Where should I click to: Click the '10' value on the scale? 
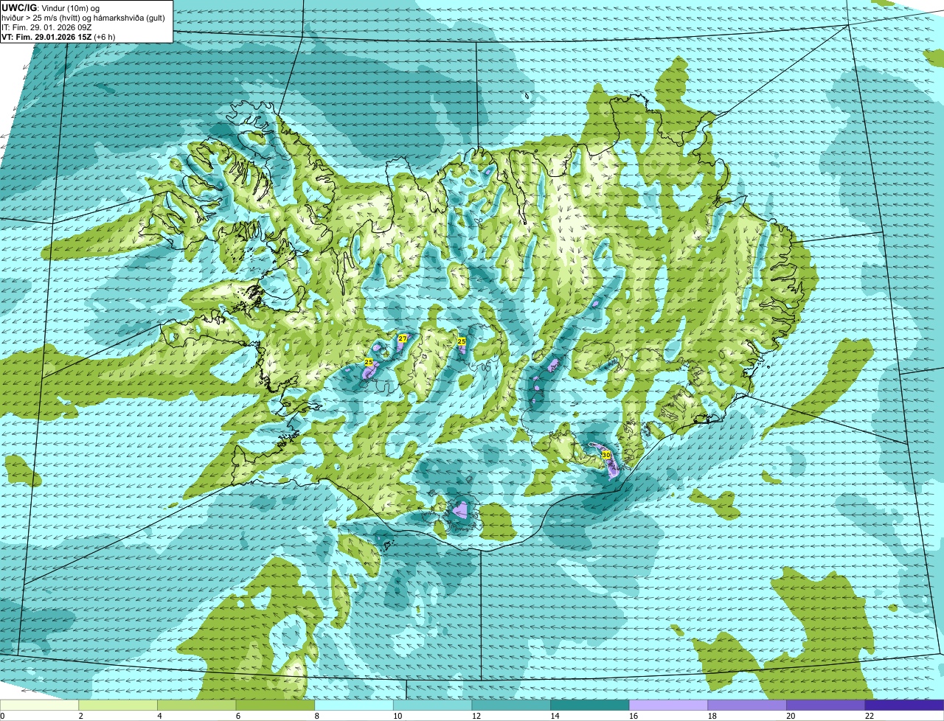coord(397,716)
